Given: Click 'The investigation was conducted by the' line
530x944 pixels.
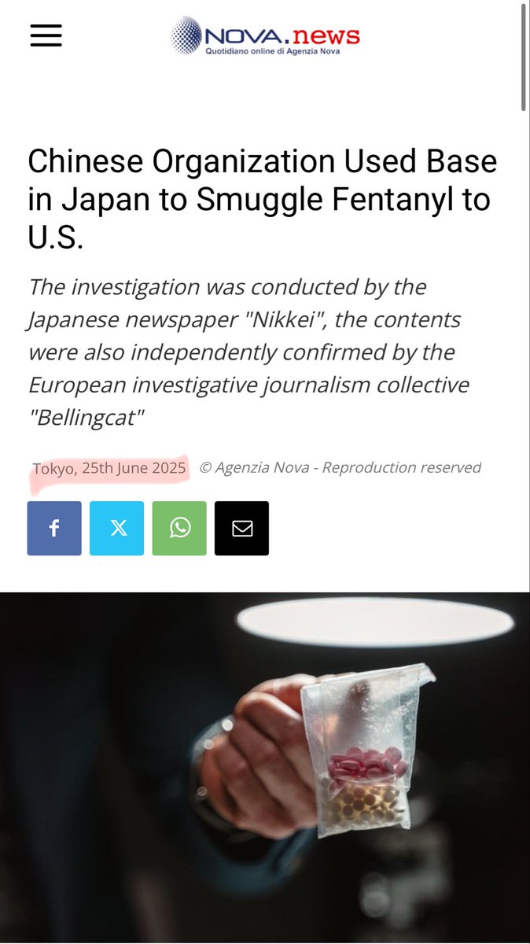Looking at the screenshot, I should coord(227,286).
